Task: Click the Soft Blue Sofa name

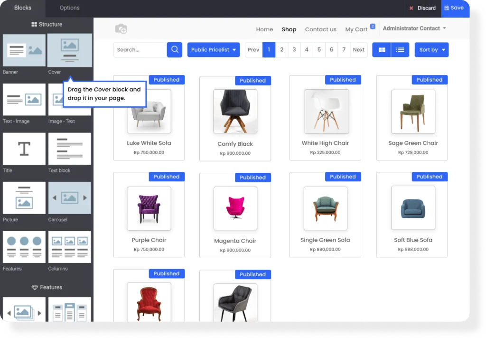Action: [413, 240]
